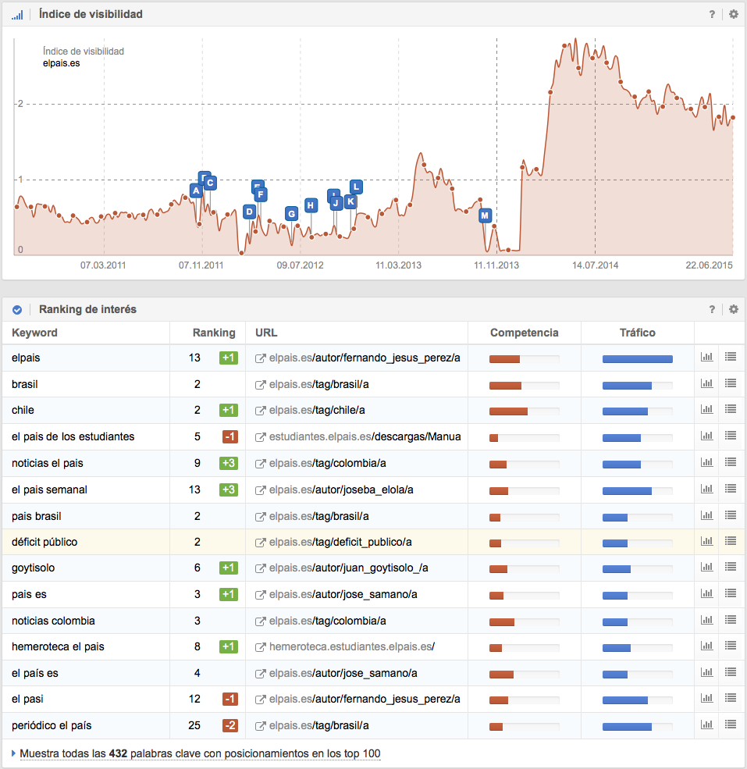
Task: Select event pin G on the chart
Action: 291,213
